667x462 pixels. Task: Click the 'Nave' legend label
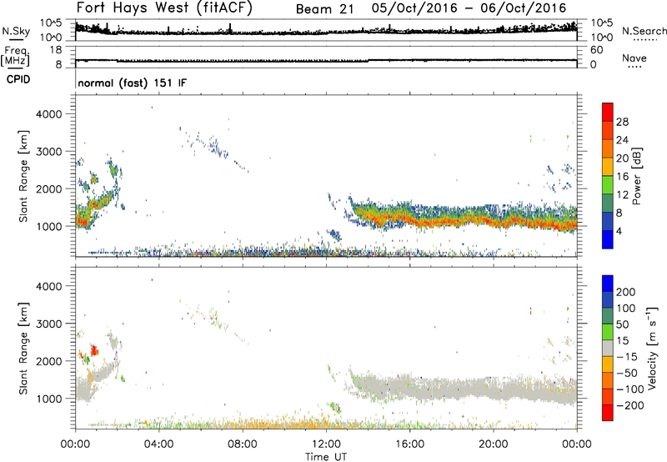click(x=634, y=58)
